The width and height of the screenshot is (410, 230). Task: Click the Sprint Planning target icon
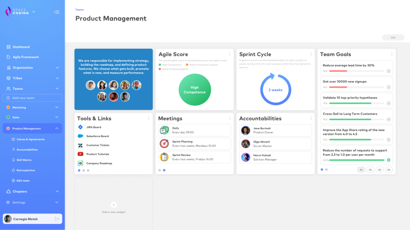pos(164,144)
